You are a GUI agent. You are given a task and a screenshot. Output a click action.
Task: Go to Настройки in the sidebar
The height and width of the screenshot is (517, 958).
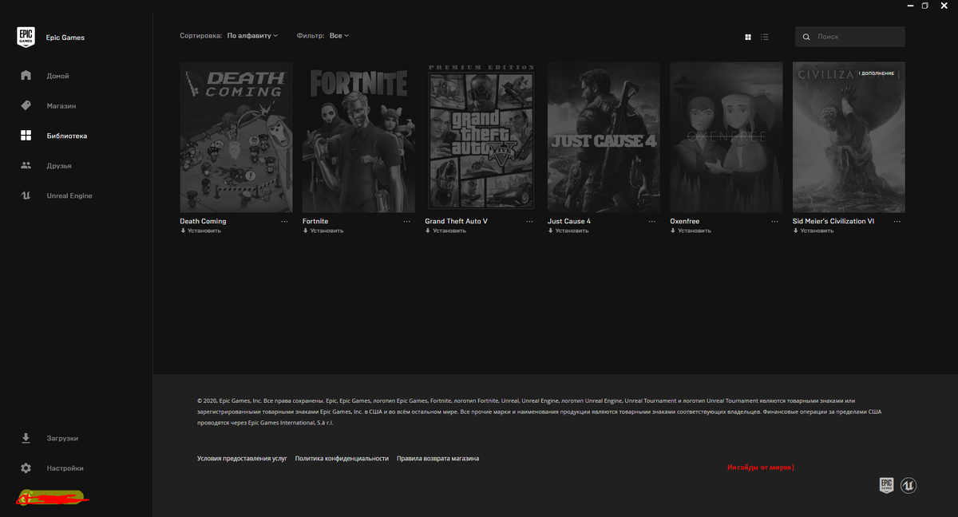[x=65, y=468]
